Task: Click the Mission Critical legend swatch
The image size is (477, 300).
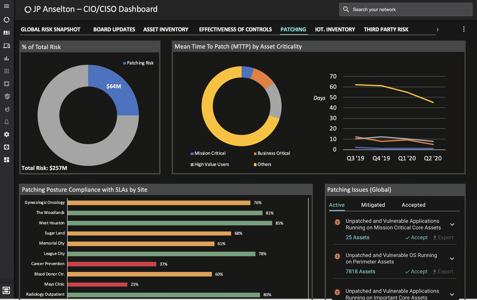Action: 192,154
